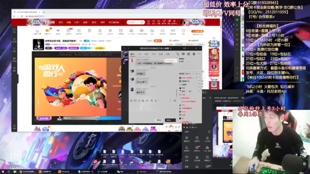Viewport: 310px width, 174px height.
Task: Toggle the eye visibility icon in streaming tool panel
Action: (184, 128)
